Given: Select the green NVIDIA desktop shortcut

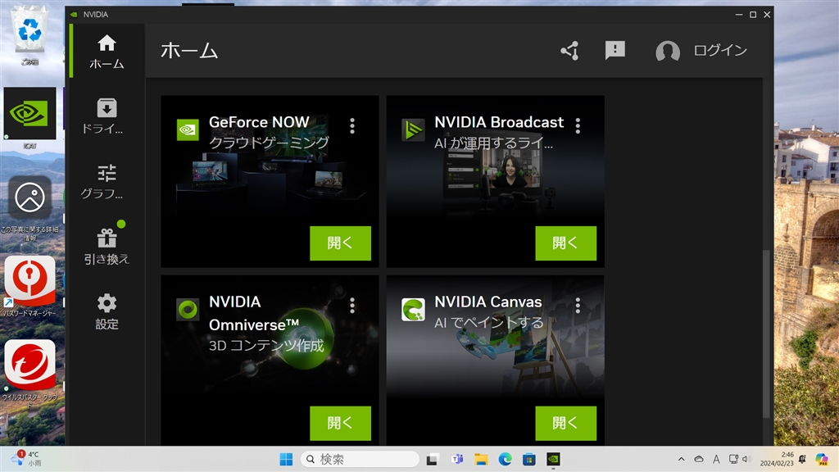Looking at the screenshot, I should tap(30, 118).
